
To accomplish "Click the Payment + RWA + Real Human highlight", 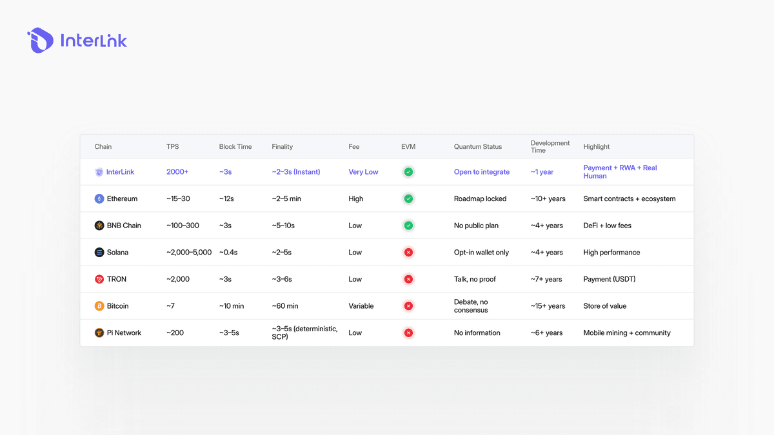I will point(620,172).
